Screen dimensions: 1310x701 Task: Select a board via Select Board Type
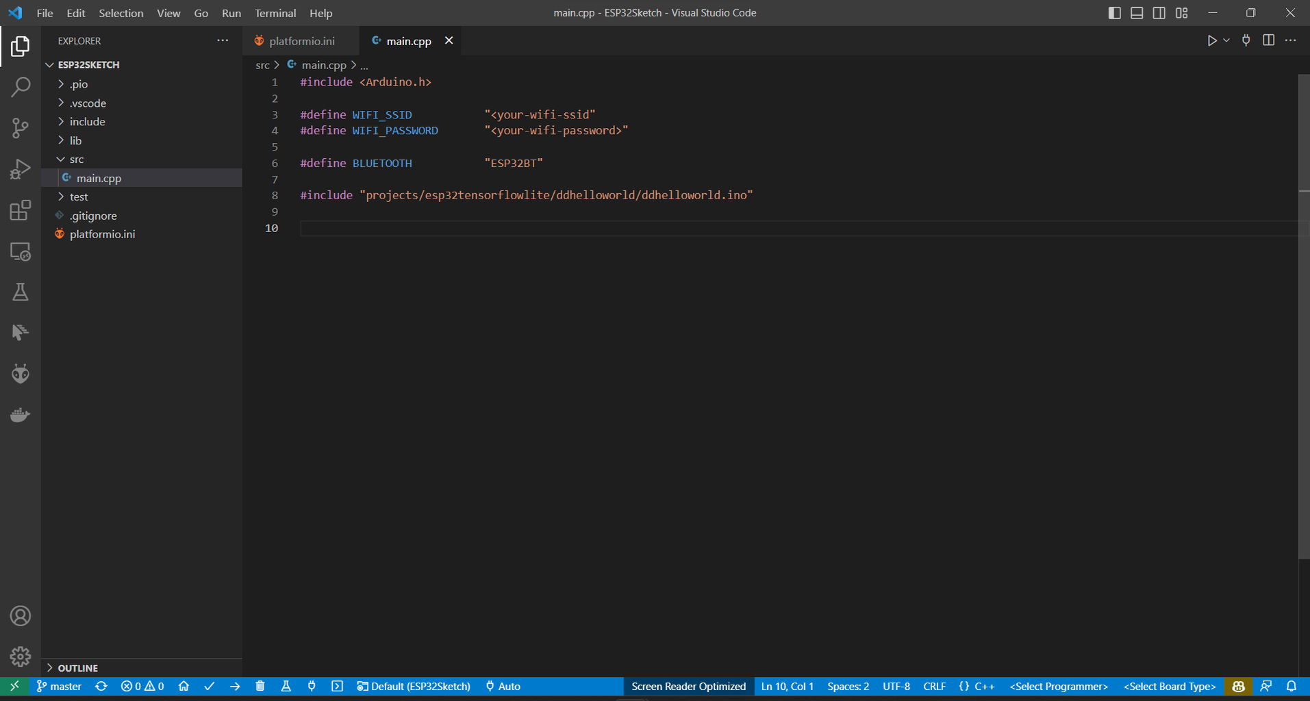tap(1169, 686)
